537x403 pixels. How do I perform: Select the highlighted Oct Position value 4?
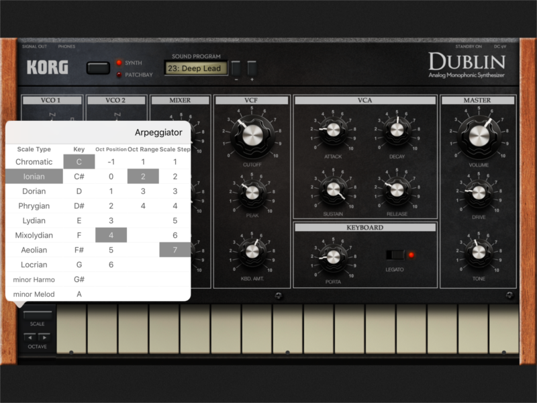tap(111, 236)
